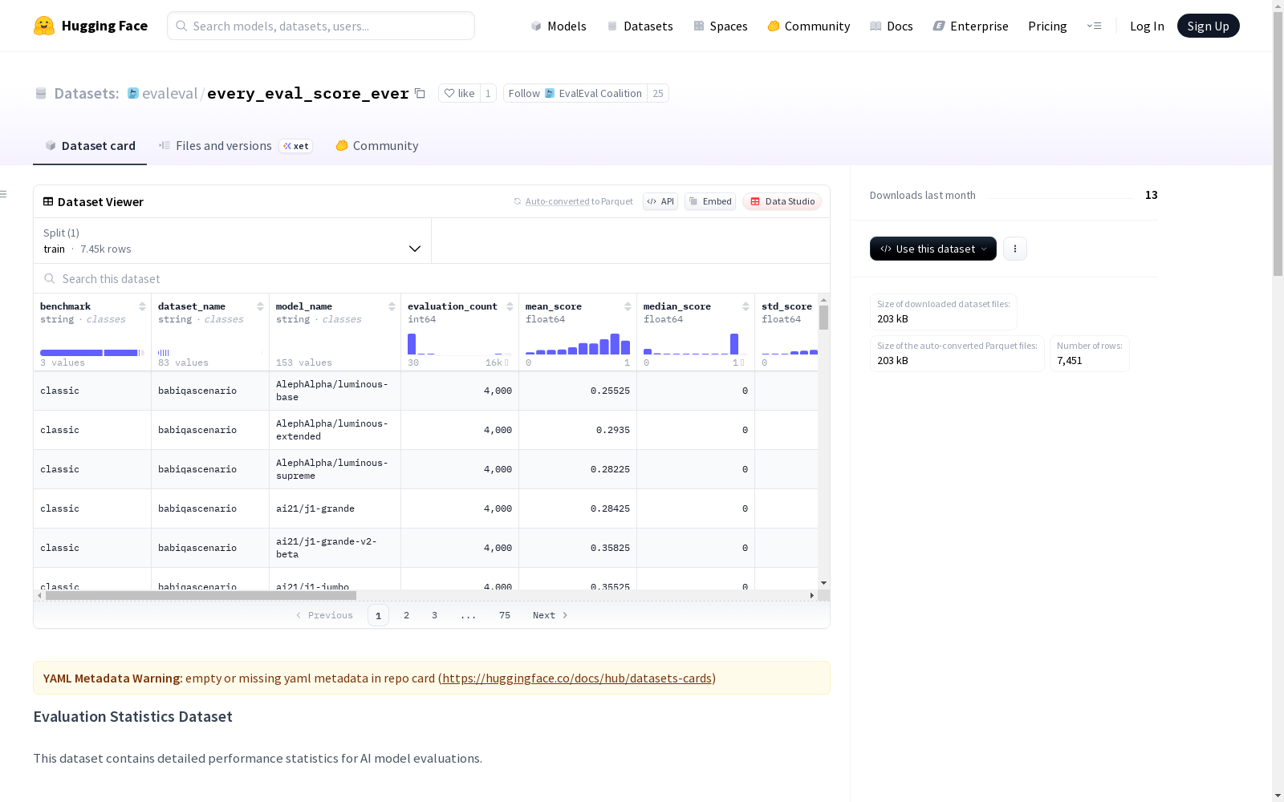Image resolution: width=1284 pixels, height=802 pixels.
Task: Open Enterprise in the top navigation
Action: click(x=970, y=26)
